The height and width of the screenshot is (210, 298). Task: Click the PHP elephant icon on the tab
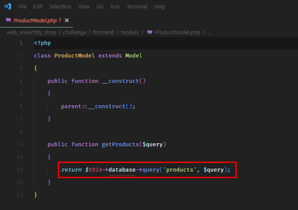8,20
